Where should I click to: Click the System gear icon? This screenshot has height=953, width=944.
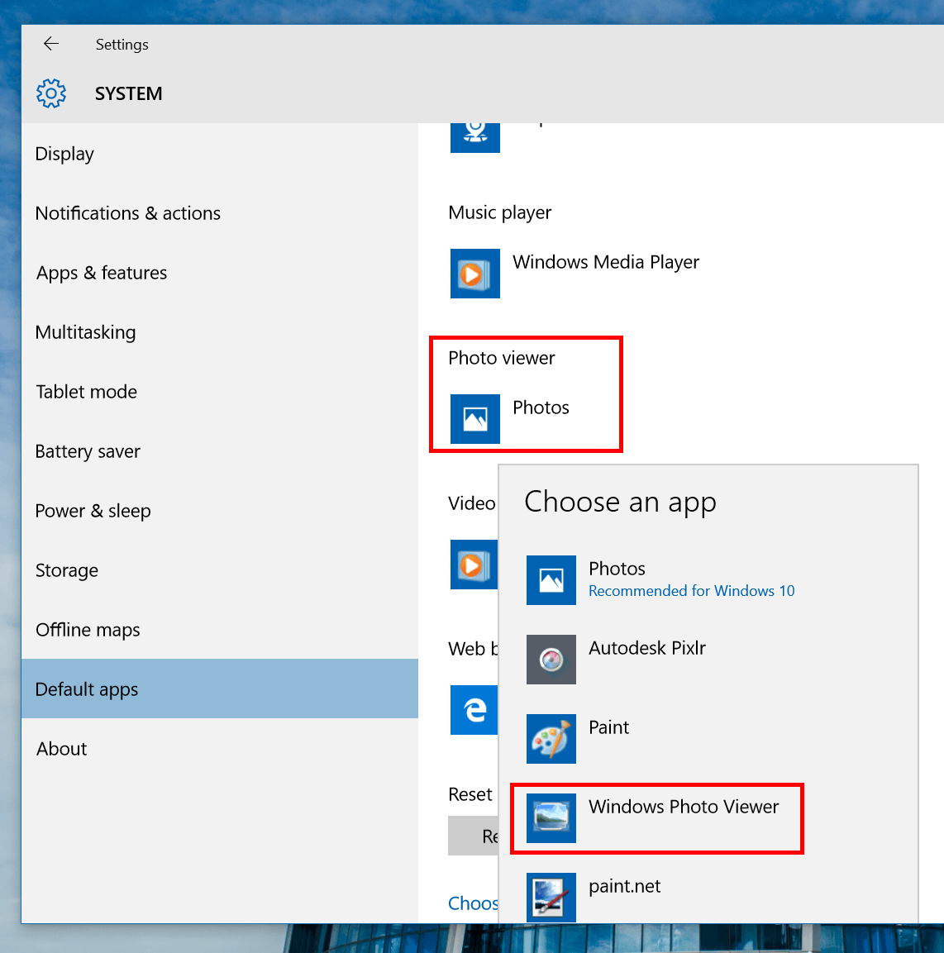(51, 93)
